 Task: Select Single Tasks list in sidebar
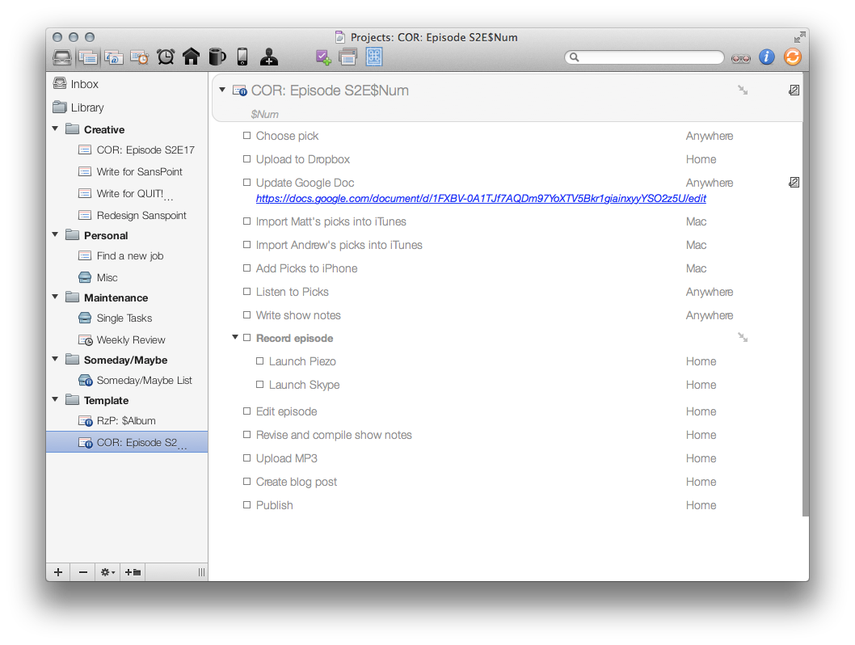pos(127,318)
